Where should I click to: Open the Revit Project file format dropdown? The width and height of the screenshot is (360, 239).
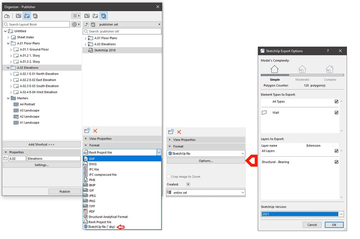pos(159,152)
